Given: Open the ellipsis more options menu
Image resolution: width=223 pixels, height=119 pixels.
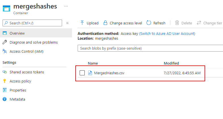Looking at the screenshot, I should pos(66,6).
